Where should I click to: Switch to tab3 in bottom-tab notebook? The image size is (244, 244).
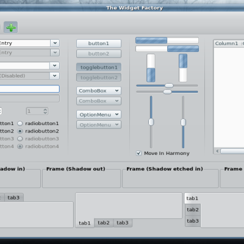coord(123,223)
